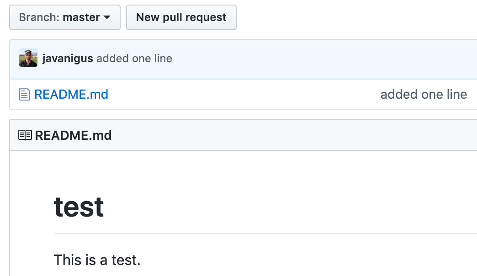Open javanigus profile avatar photo
This screenshot has width=477, height=276.
[x=28, y=58]
